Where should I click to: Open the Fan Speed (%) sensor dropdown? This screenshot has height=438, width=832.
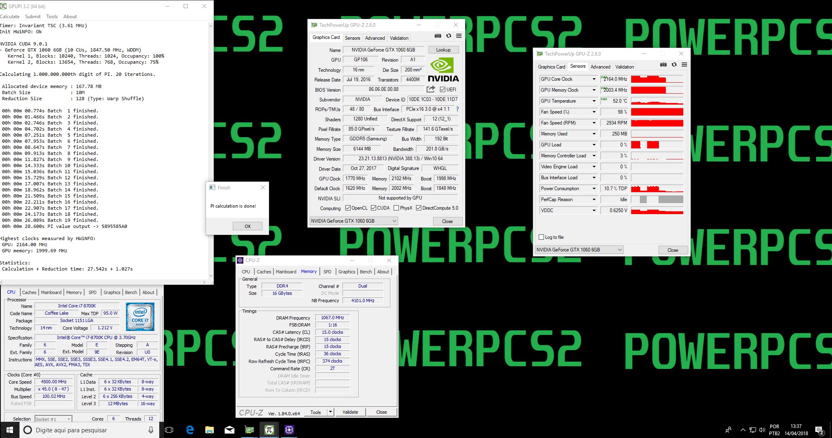pyautogui.click(x=594, y=112)
